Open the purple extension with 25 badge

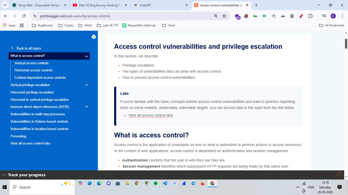(237, 16)
